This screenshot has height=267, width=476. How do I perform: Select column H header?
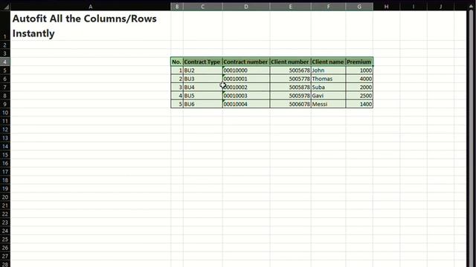[x=387, y=7]
